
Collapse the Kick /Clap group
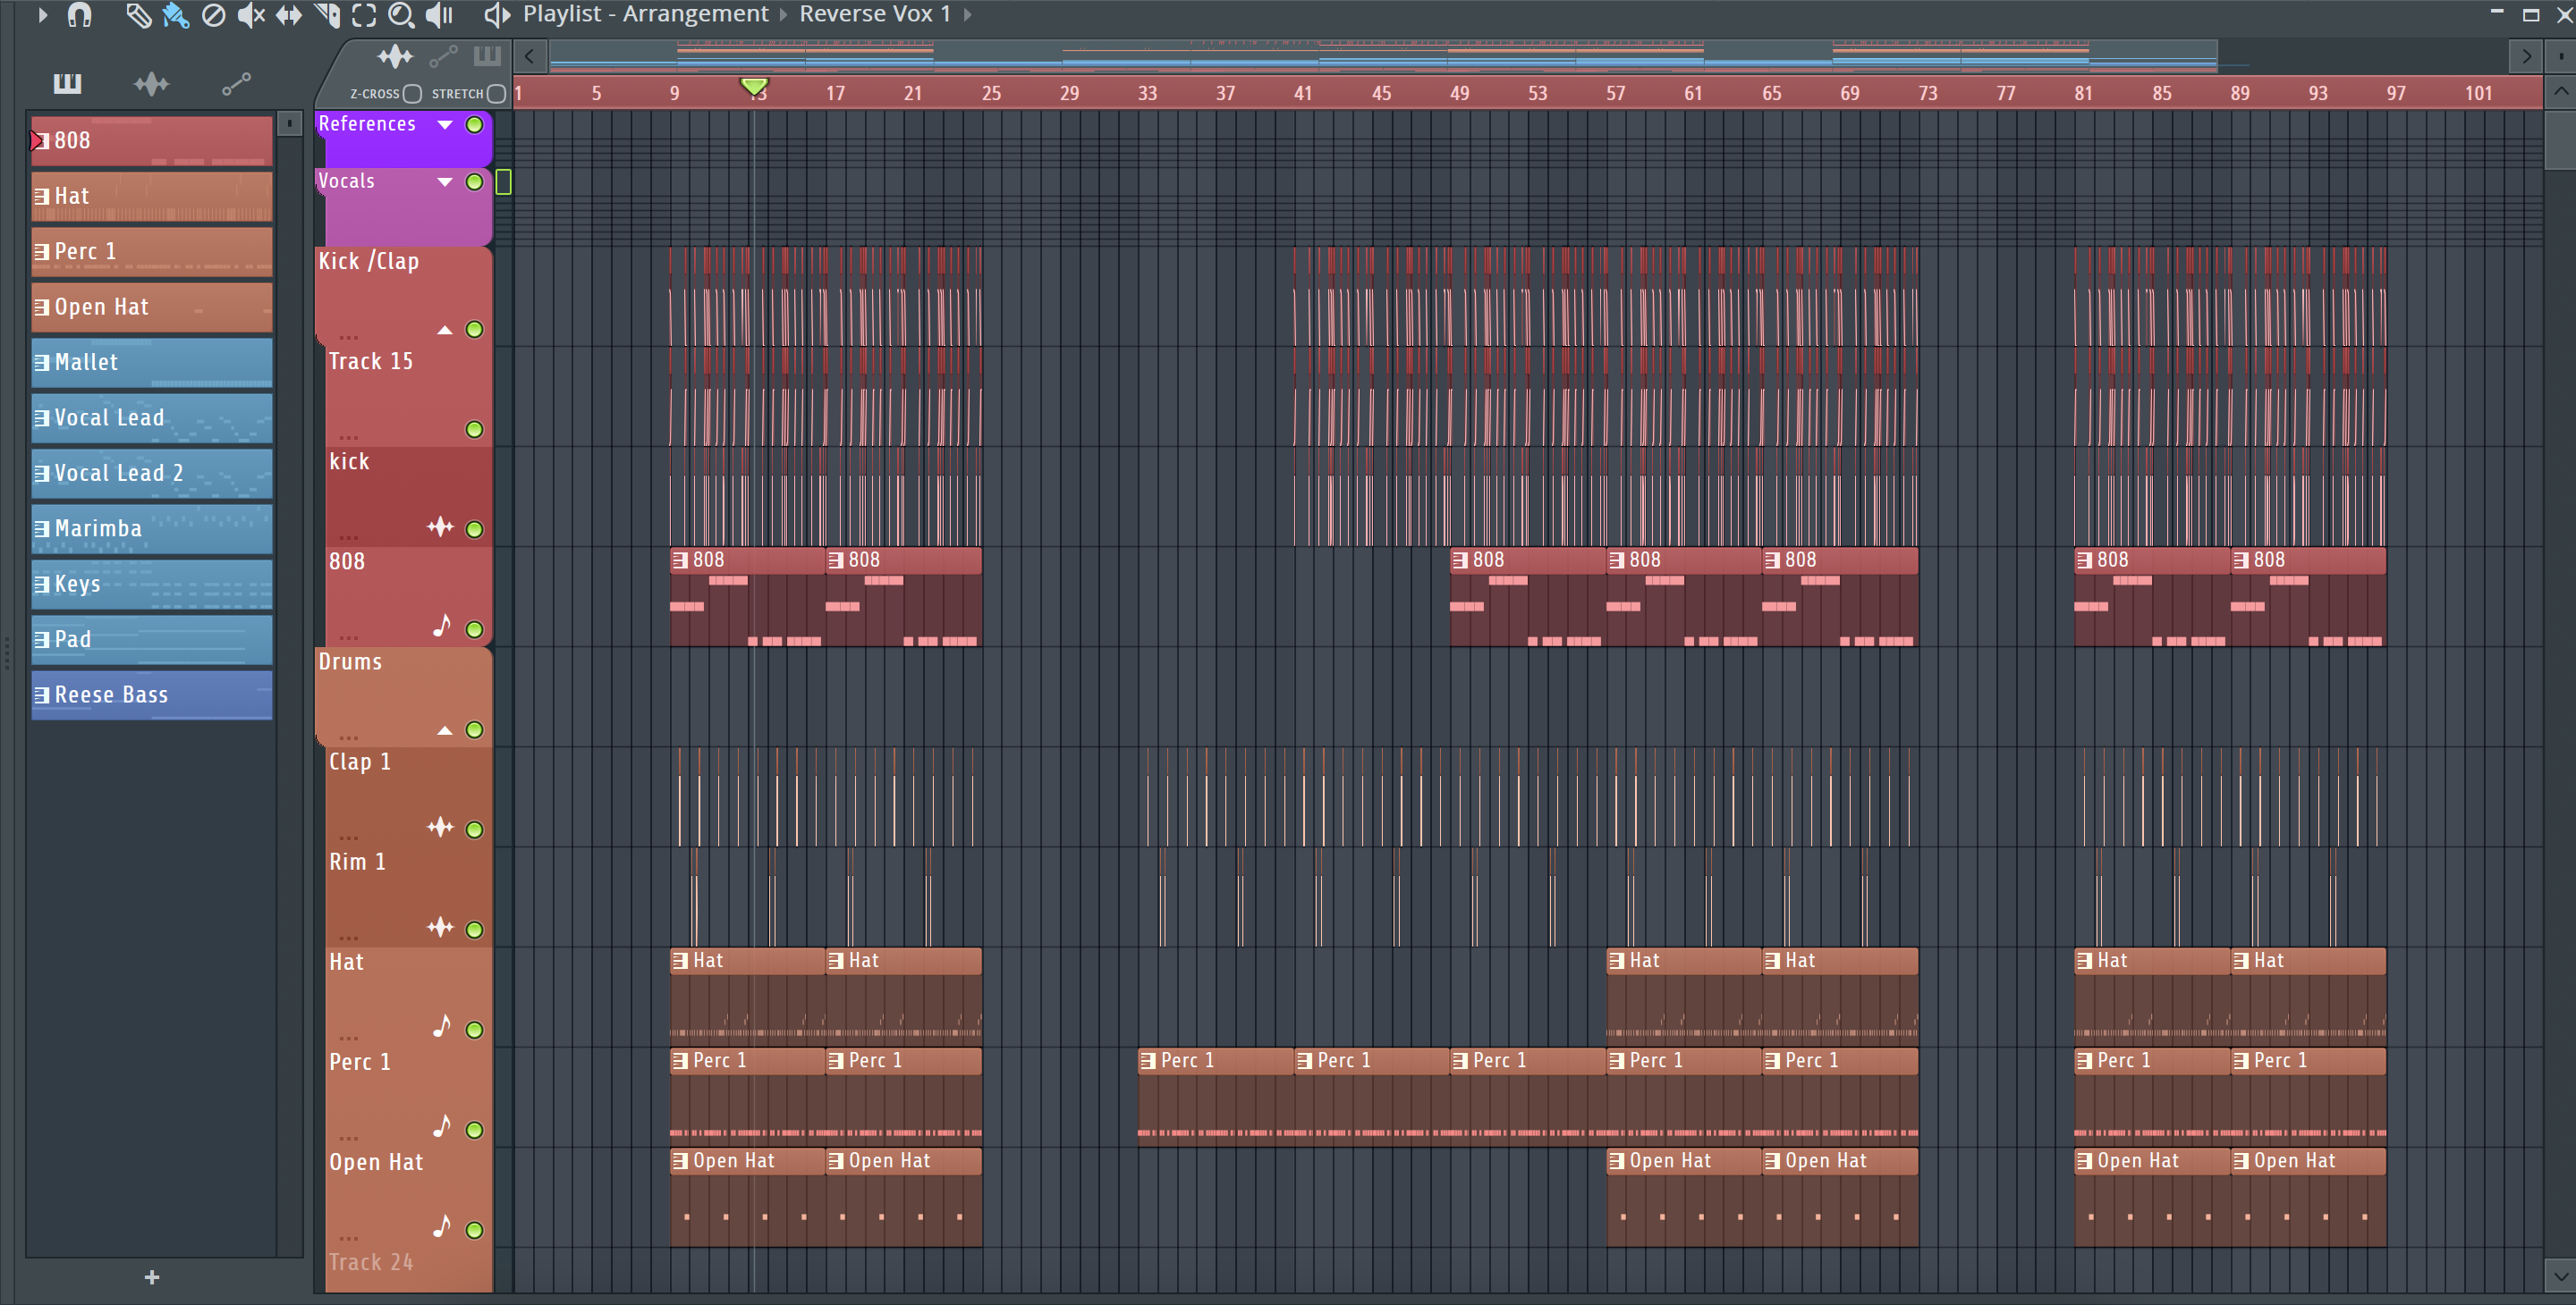tap(445, 331)
